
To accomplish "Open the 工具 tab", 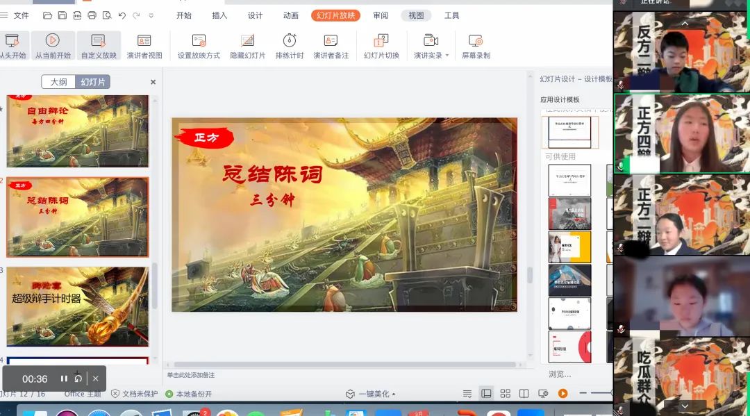I will [x=451, y=15].
